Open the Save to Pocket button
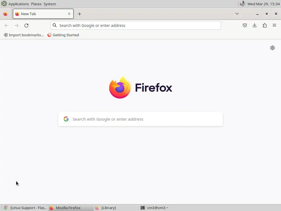This screenshot has height=211, width=281. click(245, 25)
